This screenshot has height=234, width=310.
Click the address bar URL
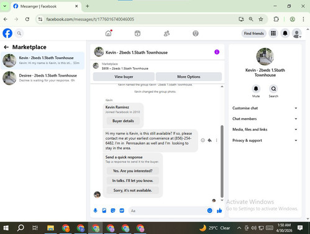(90, 19)
